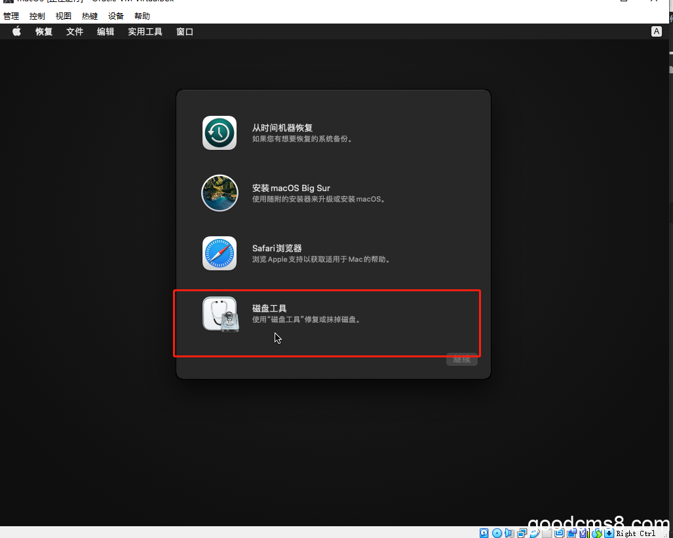Image resolution: width=673 pixels, height=538 pixels.
Task: Click the Time Machine restore icon
Action: pyautogui.click(x=220, y=133)
